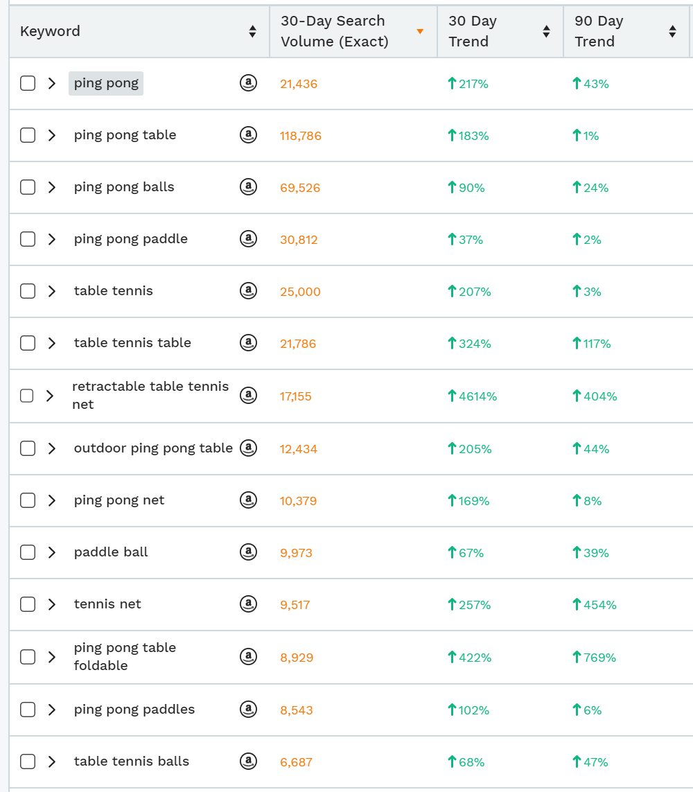Select the table tennis table row checkbox
Screen dimensions: 693x792
tap(28, 343)
